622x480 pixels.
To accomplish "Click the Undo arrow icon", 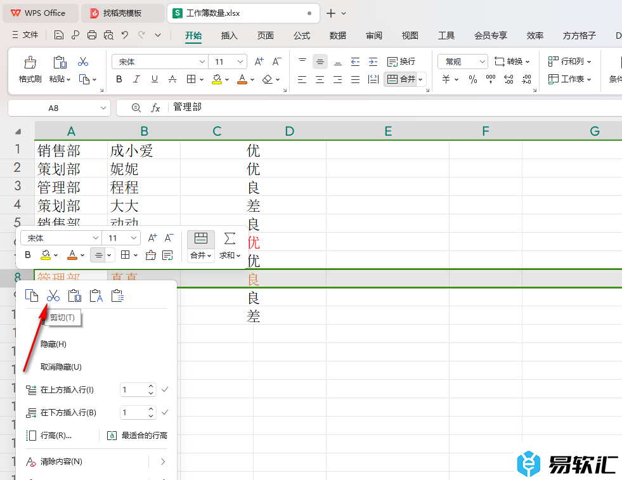I will tap(125, 36).
